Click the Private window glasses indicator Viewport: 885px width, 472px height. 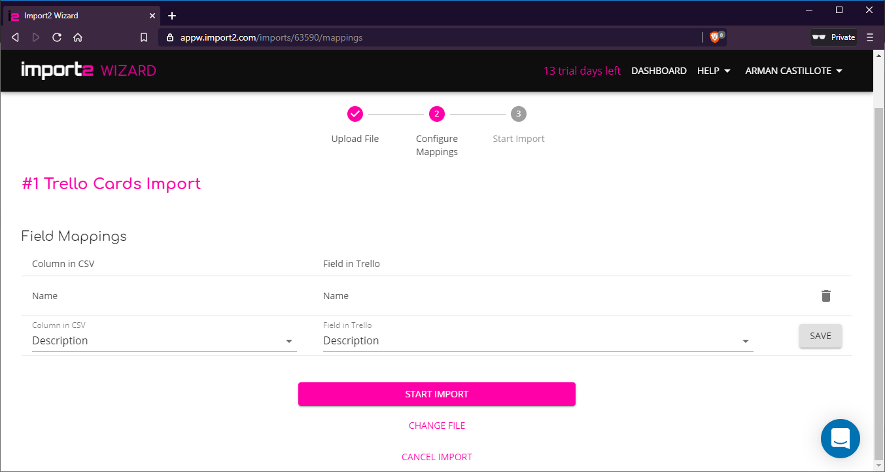point(834,37)
